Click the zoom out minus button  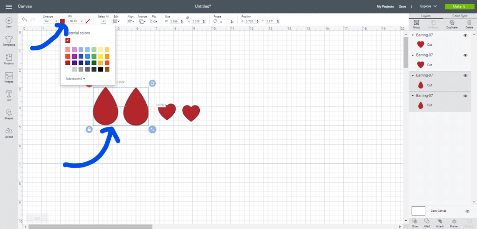click(29, 218)
